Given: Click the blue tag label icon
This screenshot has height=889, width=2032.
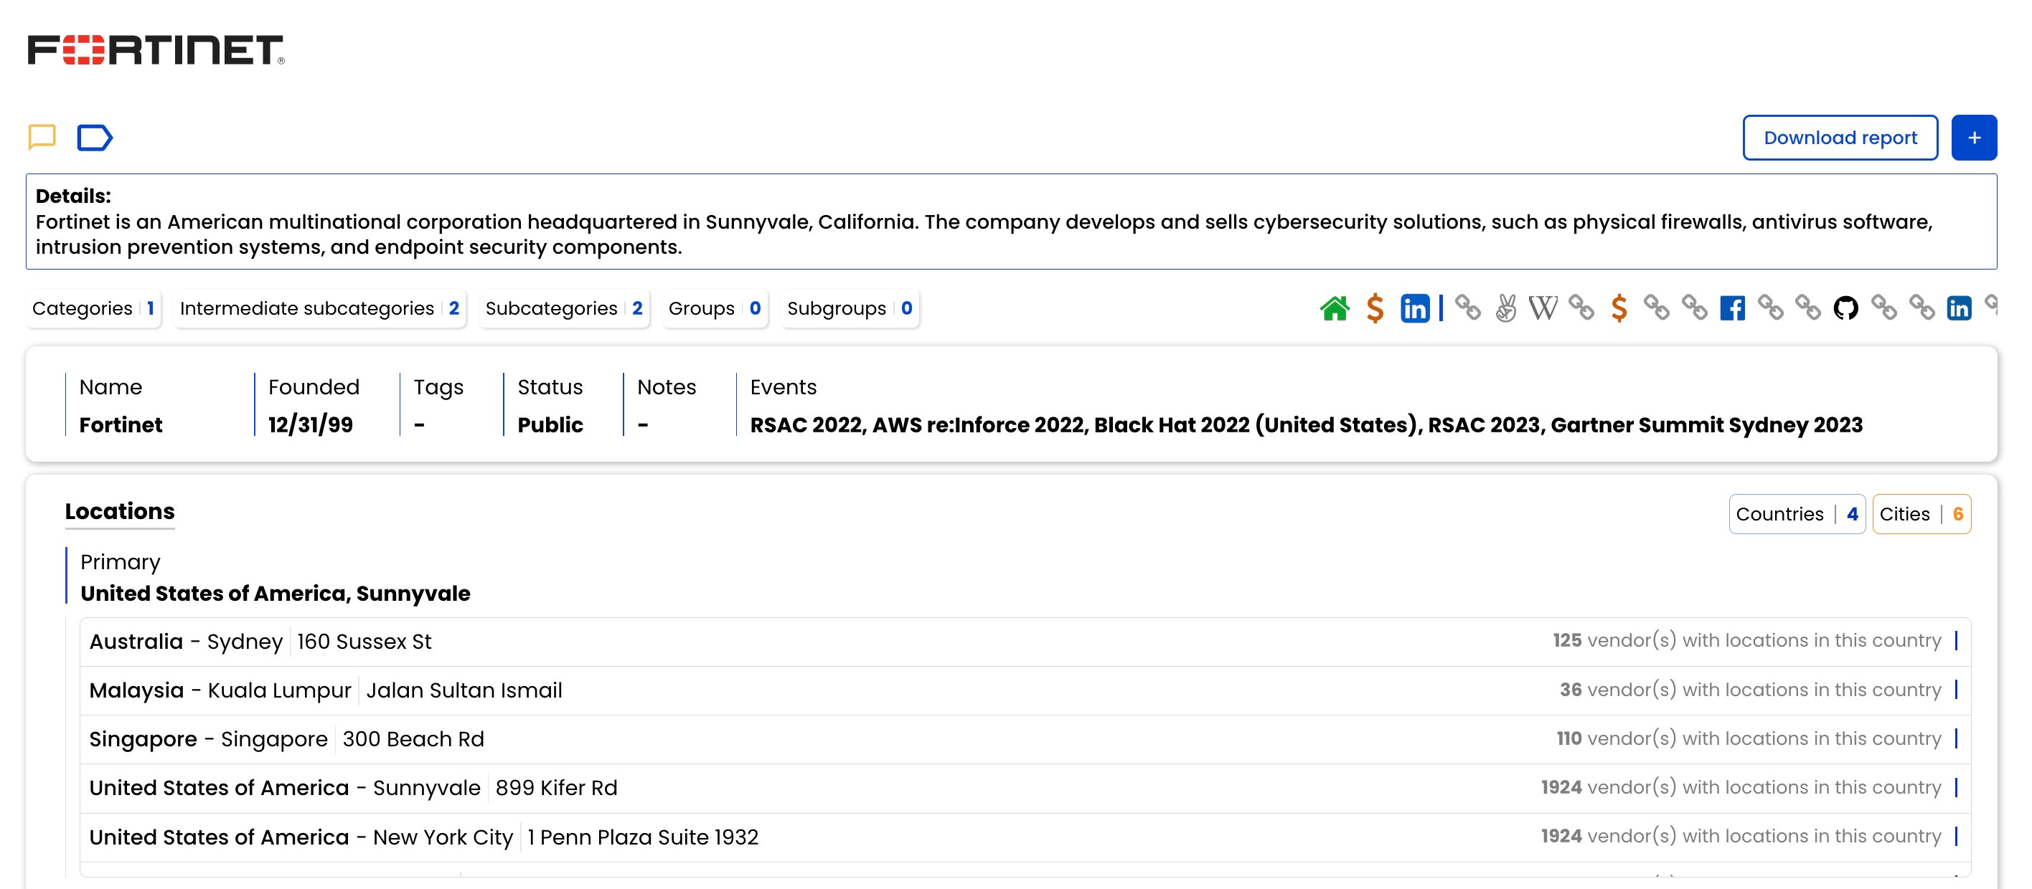Looking at the screenshot, I should click(95, 137).
